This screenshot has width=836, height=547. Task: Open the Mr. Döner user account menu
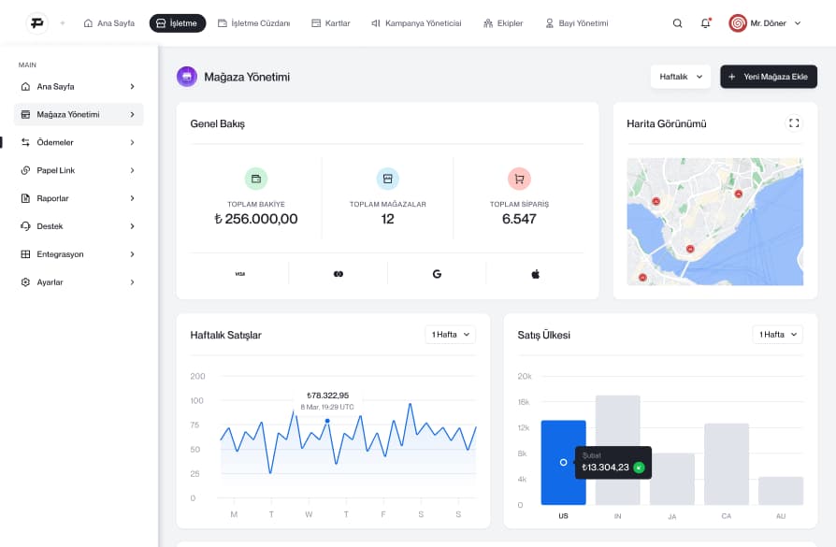pyautogui.click(x=765, y=23)
